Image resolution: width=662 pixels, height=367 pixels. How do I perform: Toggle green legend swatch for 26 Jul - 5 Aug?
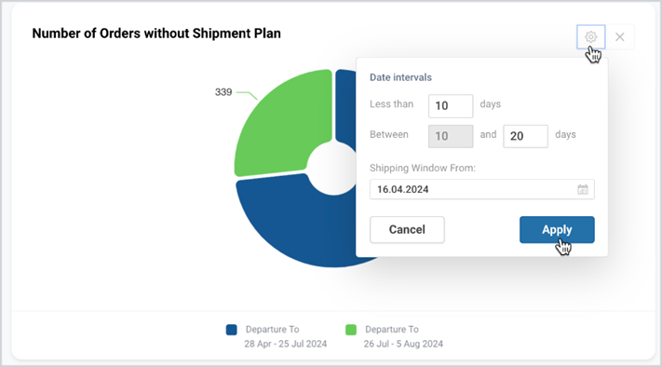point(351,330)
